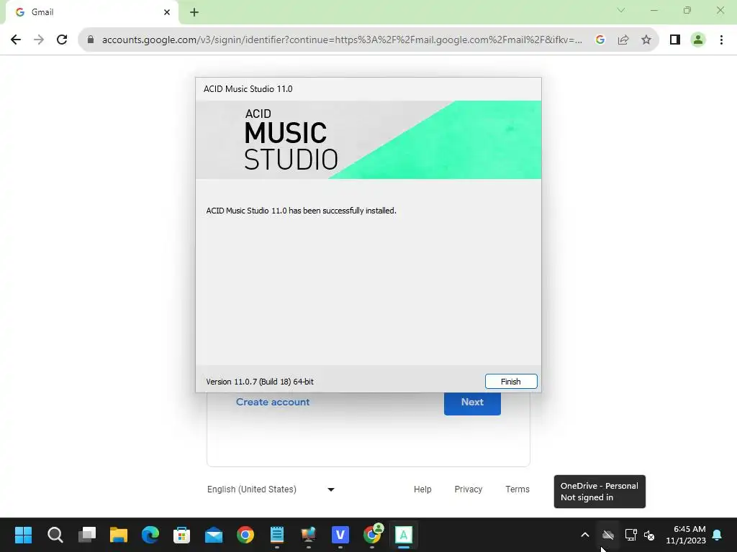Go back in Chrome browser

16,40
